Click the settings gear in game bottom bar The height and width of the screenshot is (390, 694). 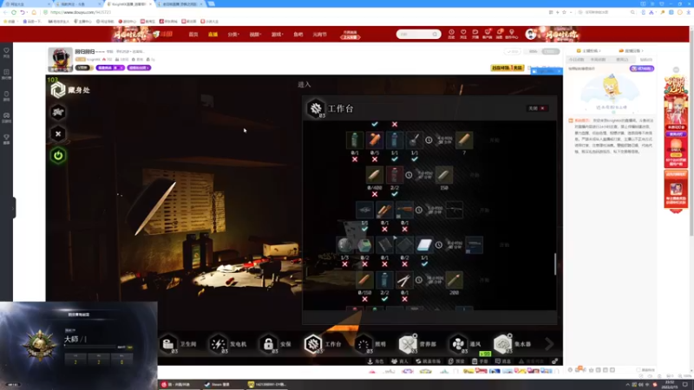[554, 361]
